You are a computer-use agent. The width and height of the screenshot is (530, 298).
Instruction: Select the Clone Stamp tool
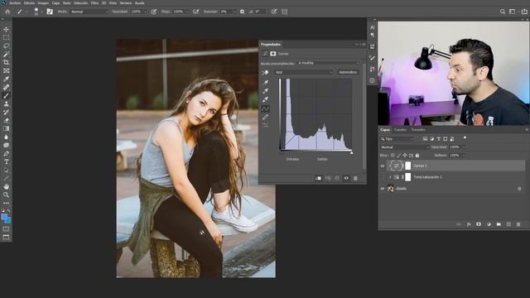(6, 103)
